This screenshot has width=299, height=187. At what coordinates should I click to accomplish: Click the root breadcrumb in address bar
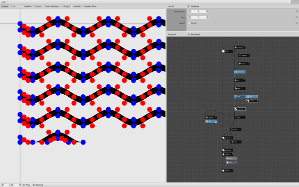point(3,2)
